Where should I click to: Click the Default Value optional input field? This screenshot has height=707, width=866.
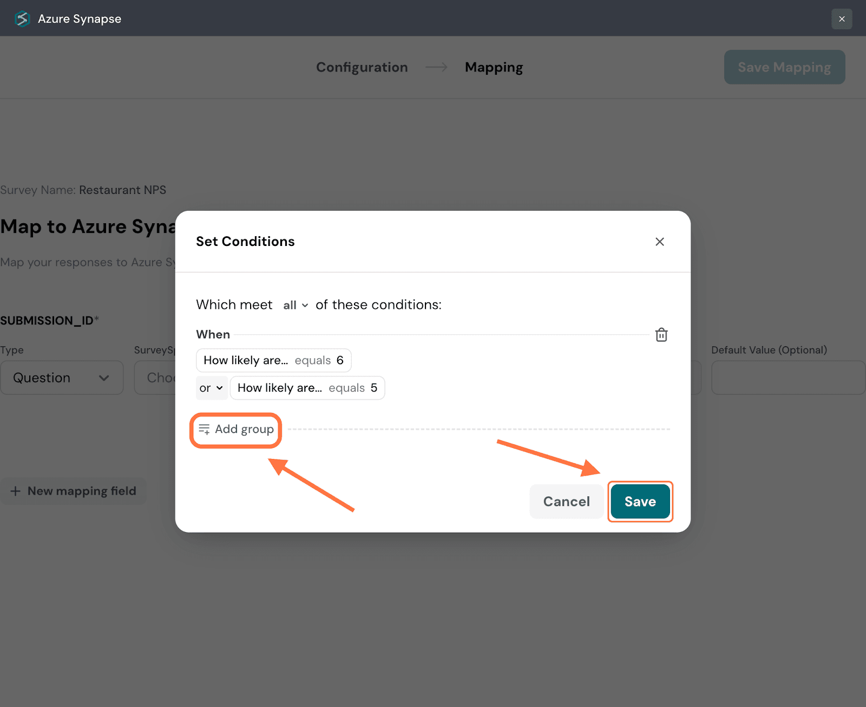tap(788, 378)
